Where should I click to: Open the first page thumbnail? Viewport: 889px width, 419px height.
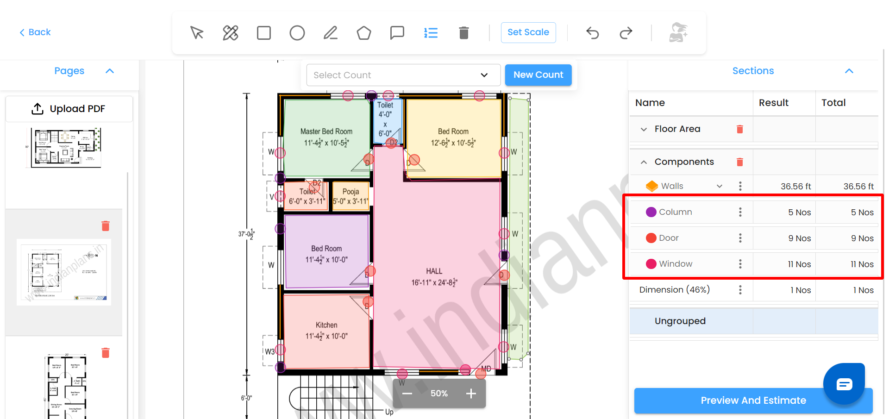click(x=65, y=148)
